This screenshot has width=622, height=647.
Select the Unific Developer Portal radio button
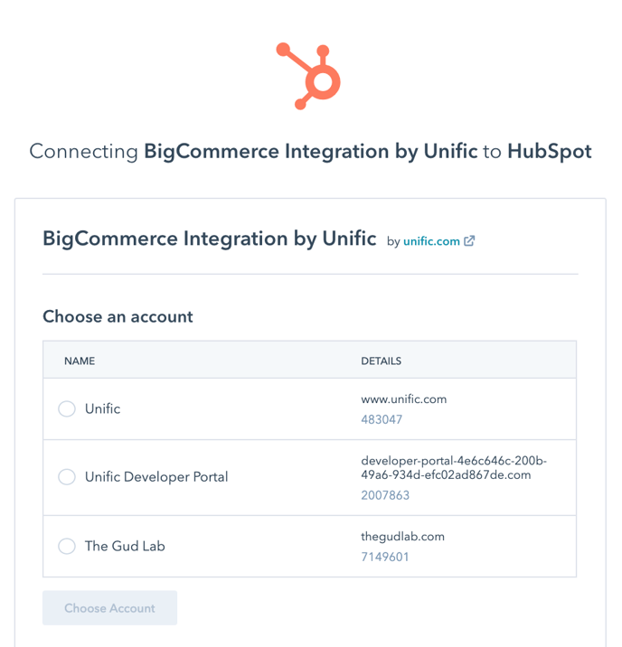click(67, 477)
